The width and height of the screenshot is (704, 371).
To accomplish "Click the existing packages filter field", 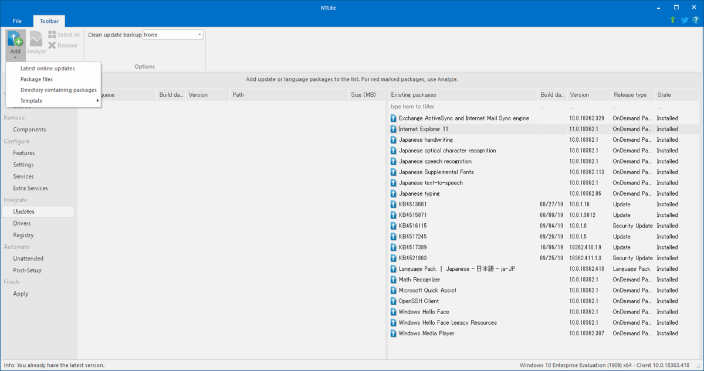I will coord(462,107).
